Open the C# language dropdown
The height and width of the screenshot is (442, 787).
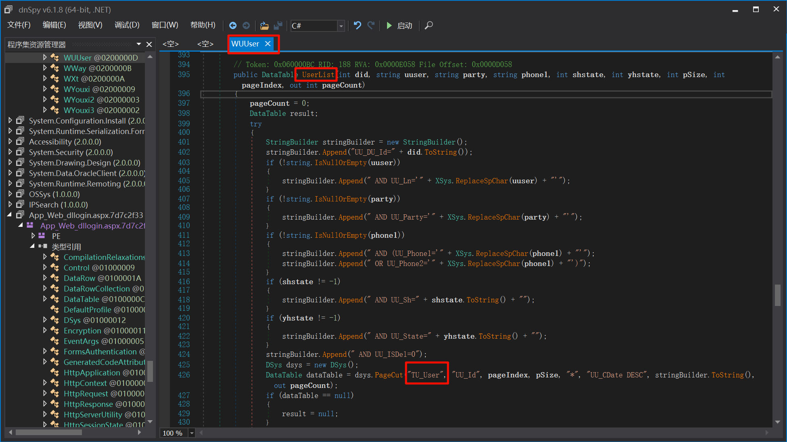(x=341, y=26)
